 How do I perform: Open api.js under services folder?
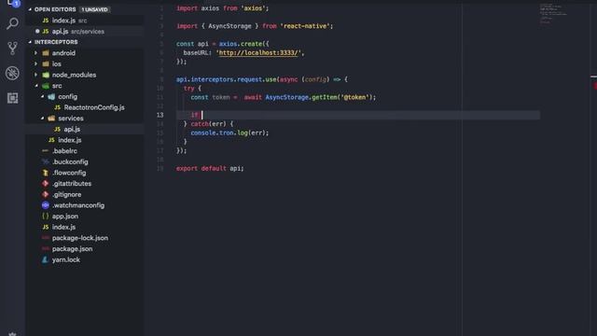[72, 129]
